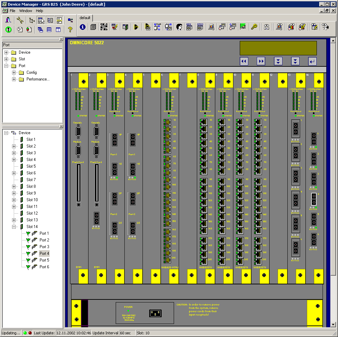The image size is (338, 337).
Task: Expand Slot 2 in device tree
Action: pos(14,146)
